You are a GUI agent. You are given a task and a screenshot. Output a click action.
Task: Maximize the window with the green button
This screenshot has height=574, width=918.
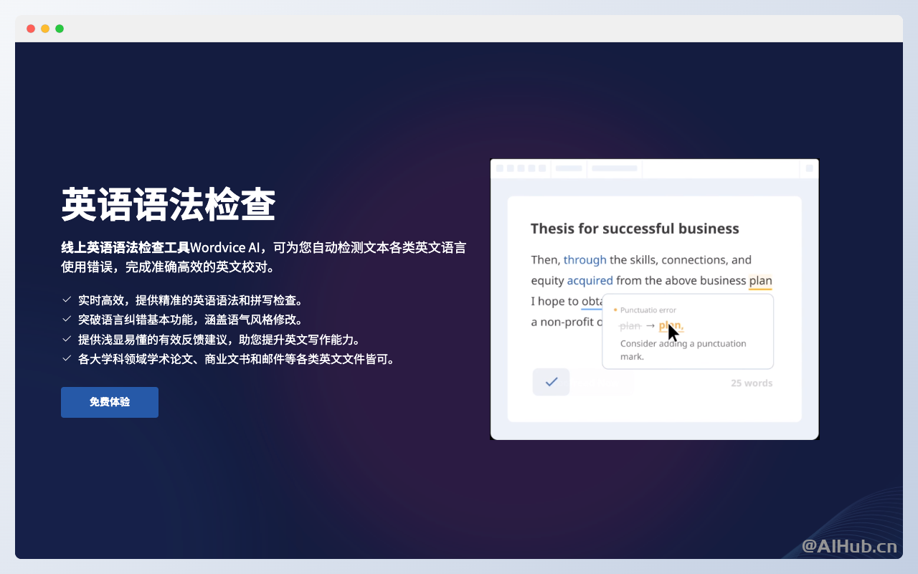60,29
